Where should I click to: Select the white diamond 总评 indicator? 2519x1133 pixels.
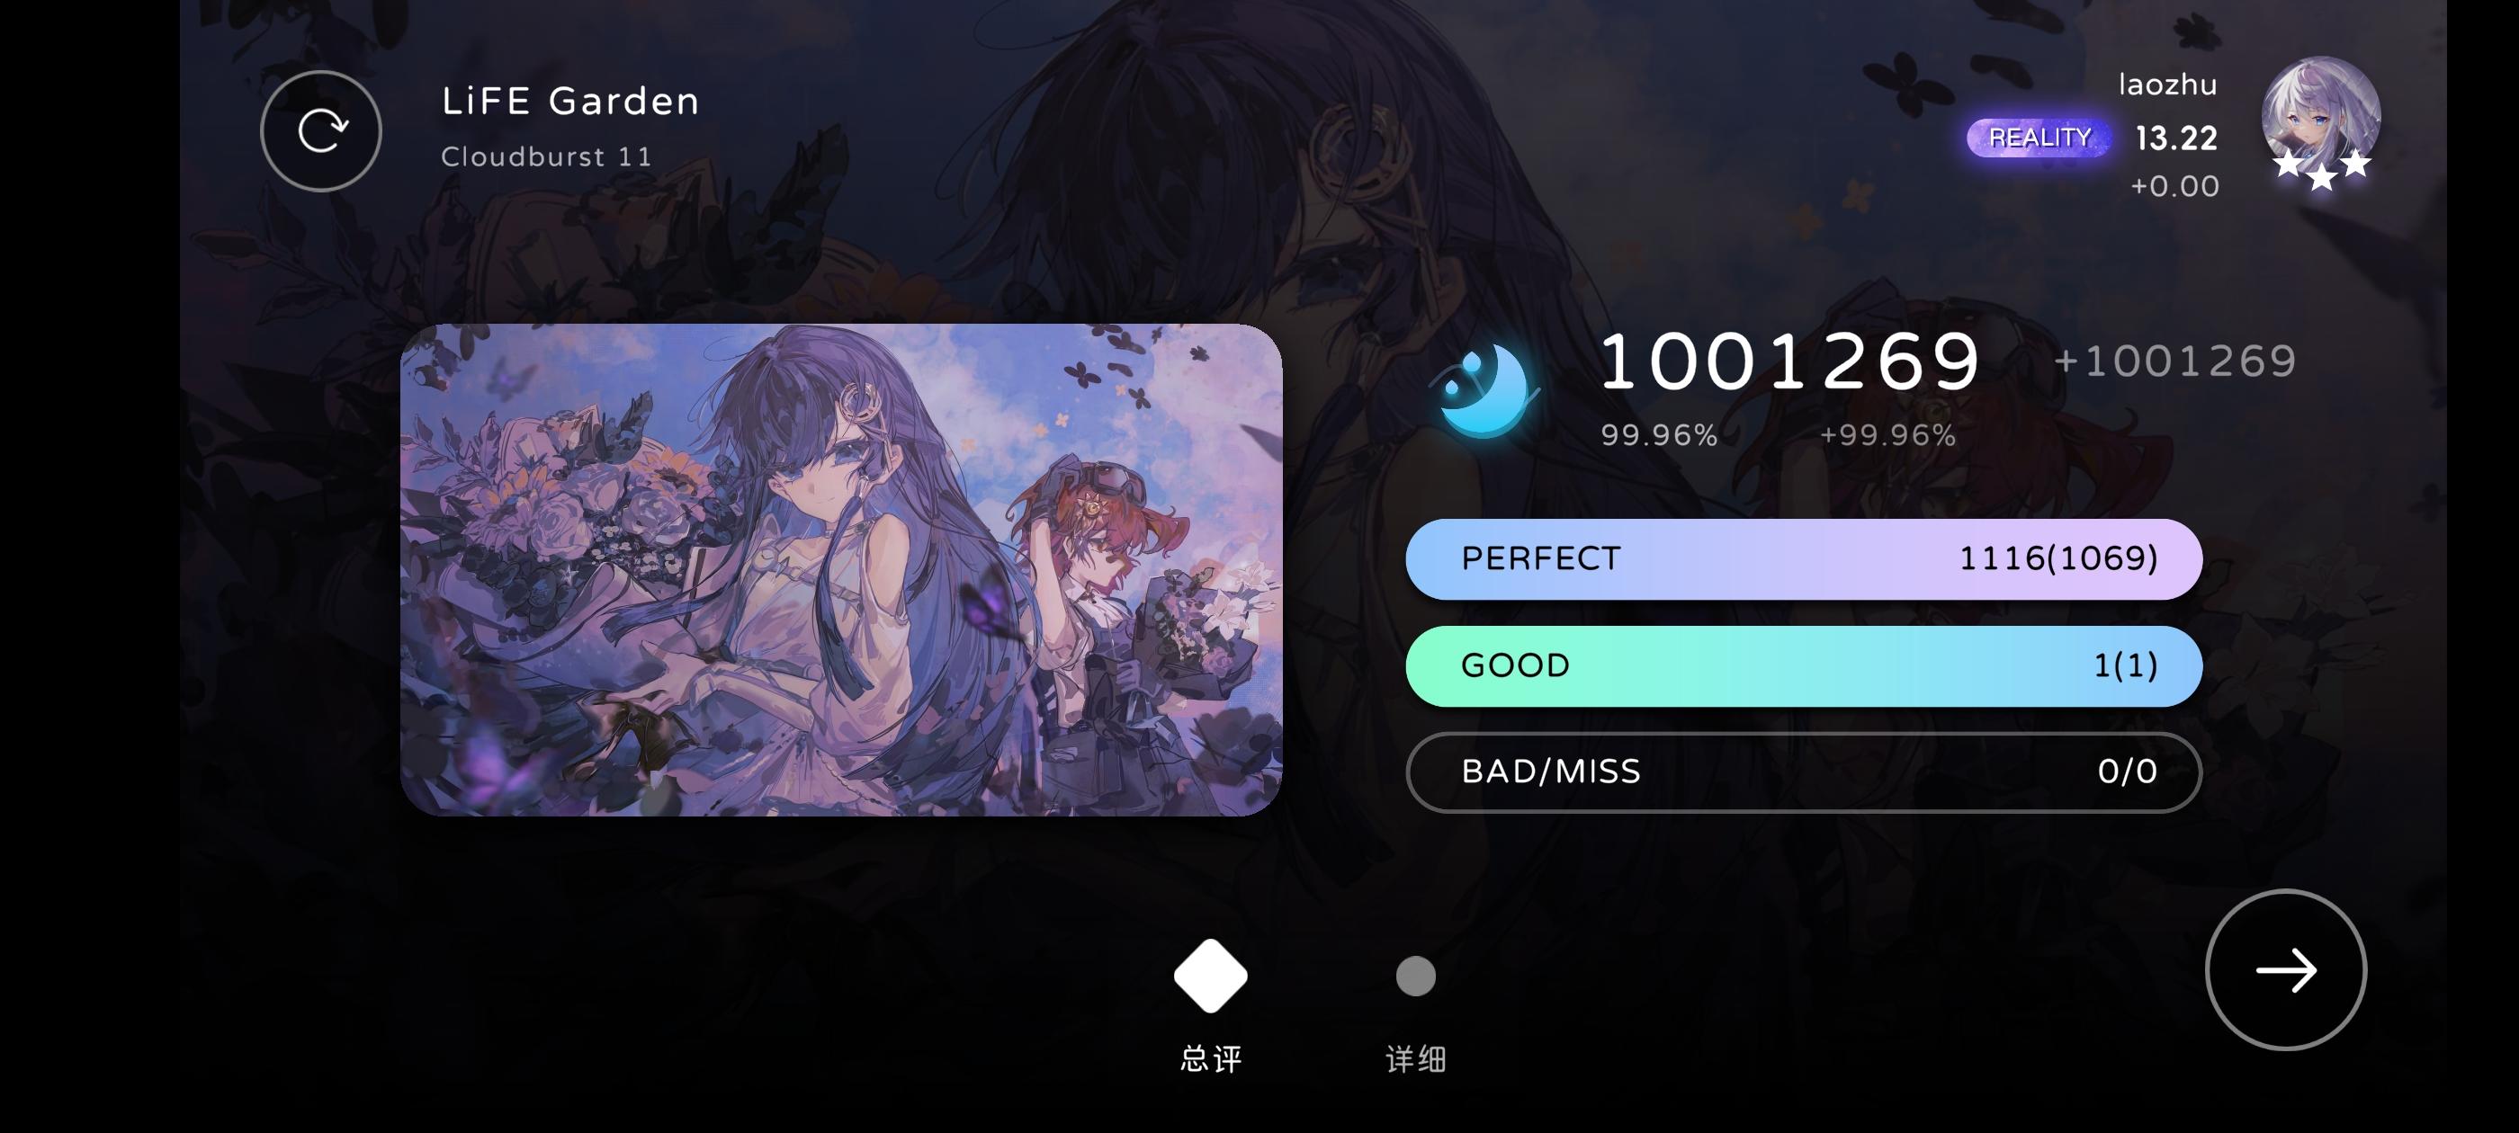(1211, 976)
